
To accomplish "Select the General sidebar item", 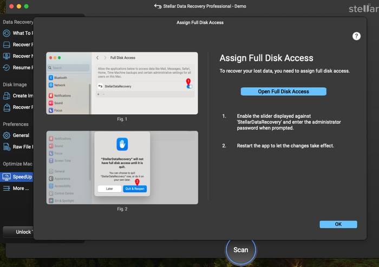I will click(x=17, y=135).
